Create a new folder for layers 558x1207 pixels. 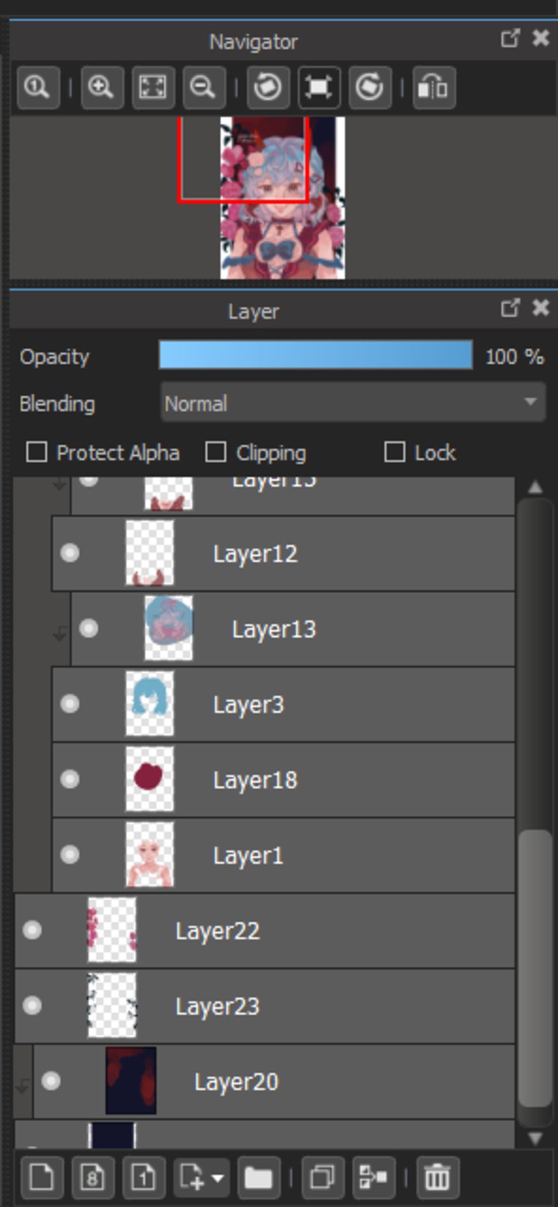(258, 1179)
